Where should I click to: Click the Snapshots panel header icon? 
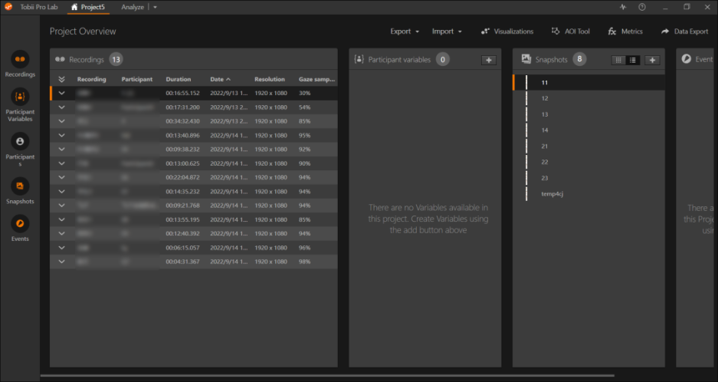coord(526,59)
